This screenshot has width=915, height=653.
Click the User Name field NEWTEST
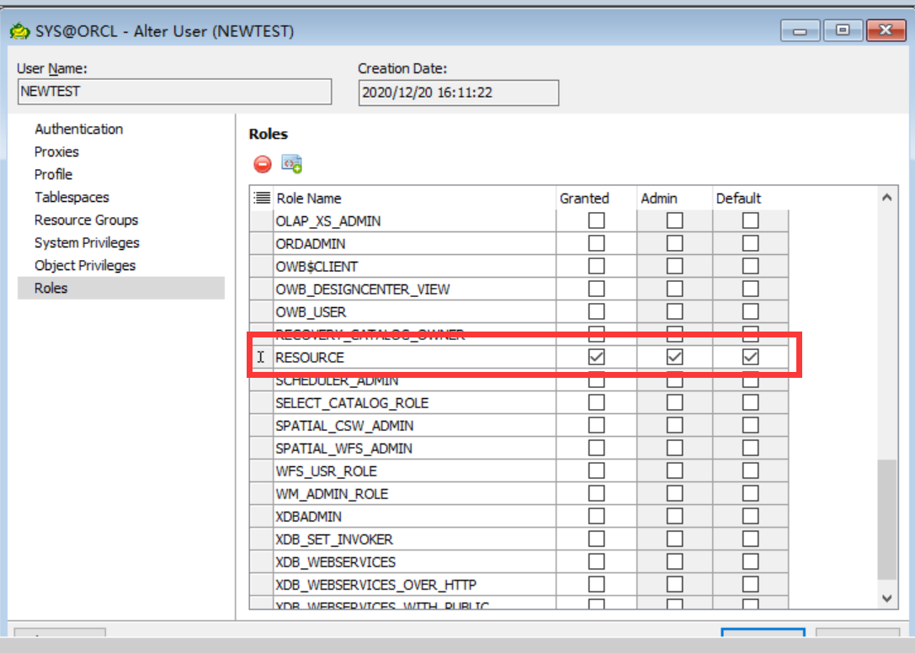coord(174,92)
